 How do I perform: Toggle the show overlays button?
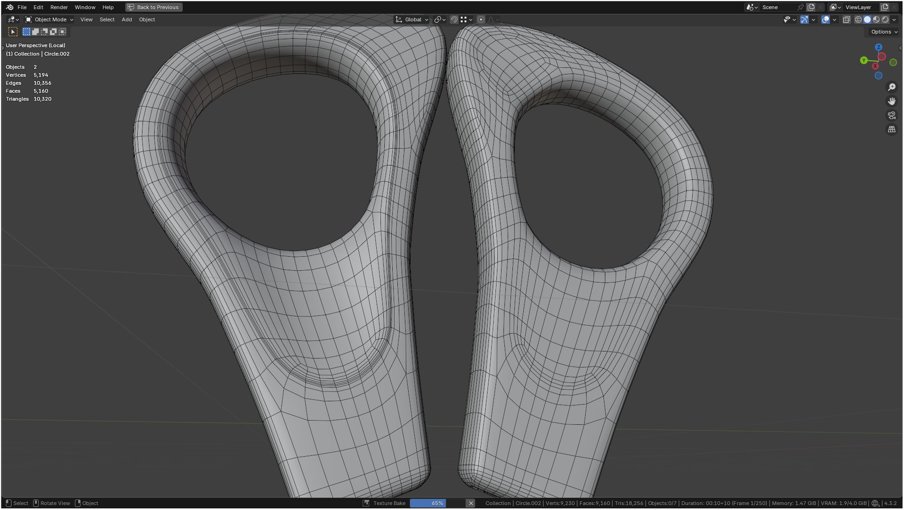pos(825,19)
